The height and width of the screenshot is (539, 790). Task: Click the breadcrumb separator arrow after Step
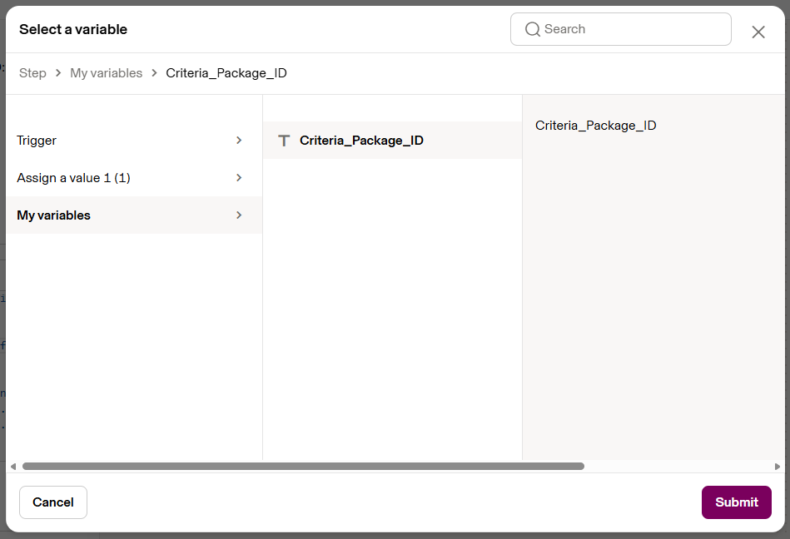click(x=58, y=73)
